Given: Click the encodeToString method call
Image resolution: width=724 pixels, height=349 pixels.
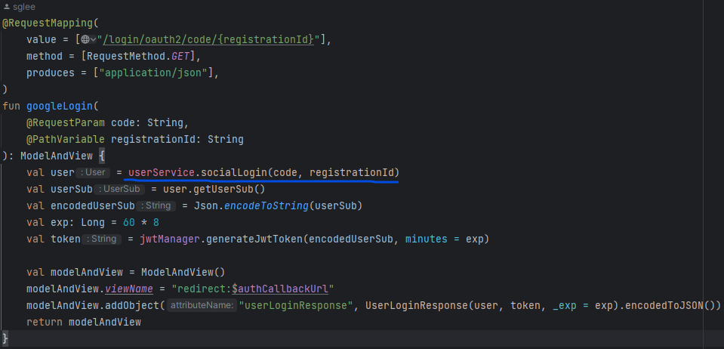Looking at the screenshot, I should tap(266, 206).
